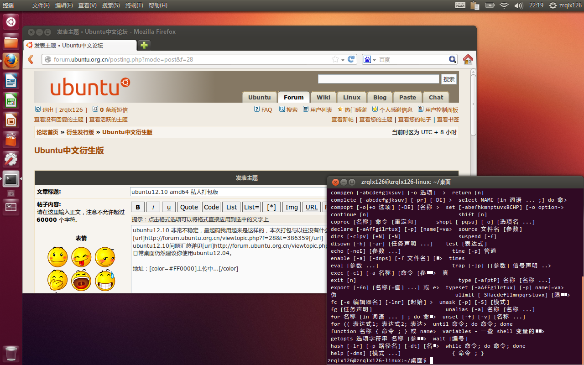Open Ubuntu Software Center from the launcher

click(11, 140)
